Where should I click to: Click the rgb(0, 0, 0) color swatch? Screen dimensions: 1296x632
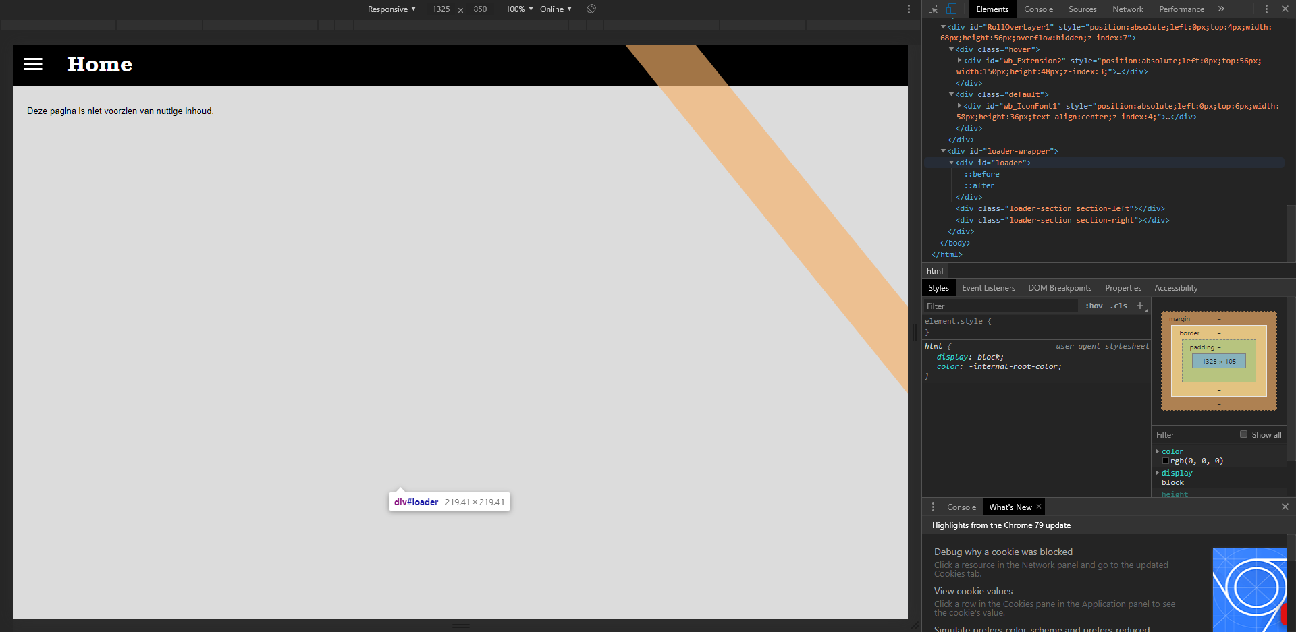(x=1166, y=461)
